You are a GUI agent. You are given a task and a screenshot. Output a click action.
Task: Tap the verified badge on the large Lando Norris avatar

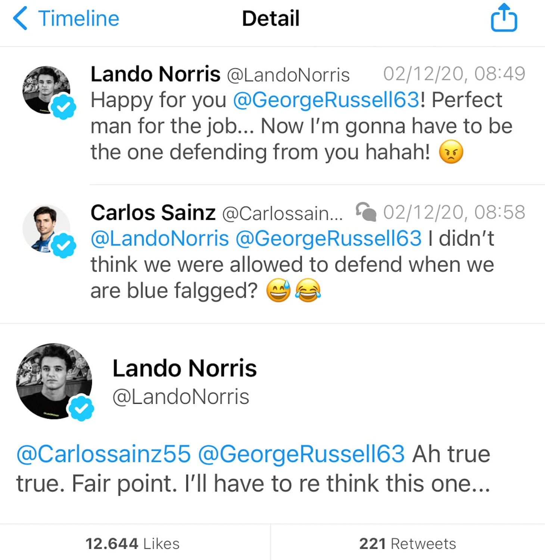pyautogui.click(x=81, y=408)
